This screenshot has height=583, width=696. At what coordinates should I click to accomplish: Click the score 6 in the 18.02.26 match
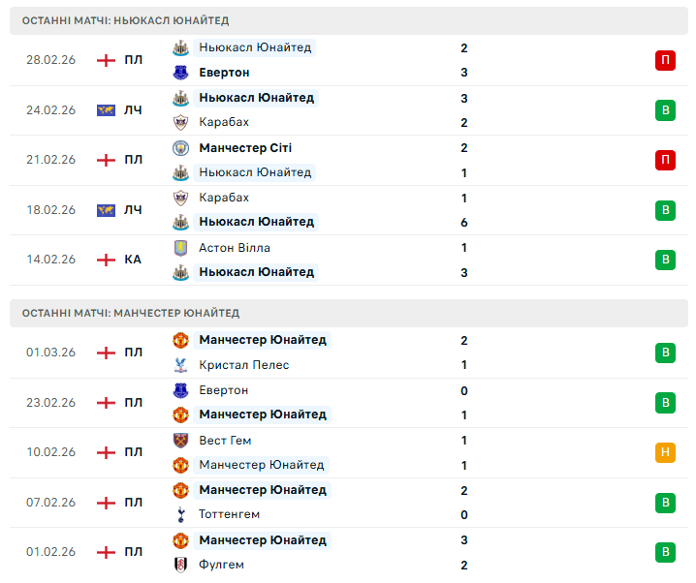coord(464,222)
